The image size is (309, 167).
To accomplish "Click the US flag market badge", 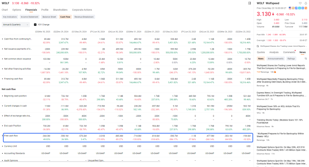I will (x=290, y=8).
